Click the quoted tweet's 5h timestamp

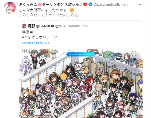pos(85,26)
